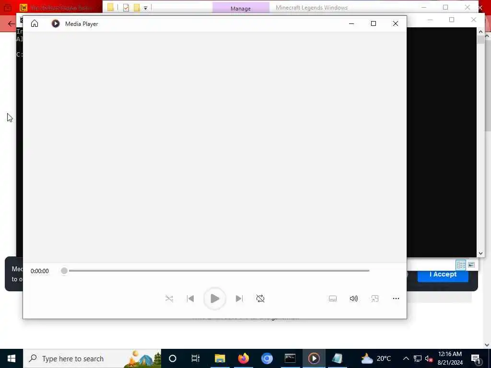Viewport: 491px width, 368px height.
Task: Open the volume control
Action: point(353,299)
